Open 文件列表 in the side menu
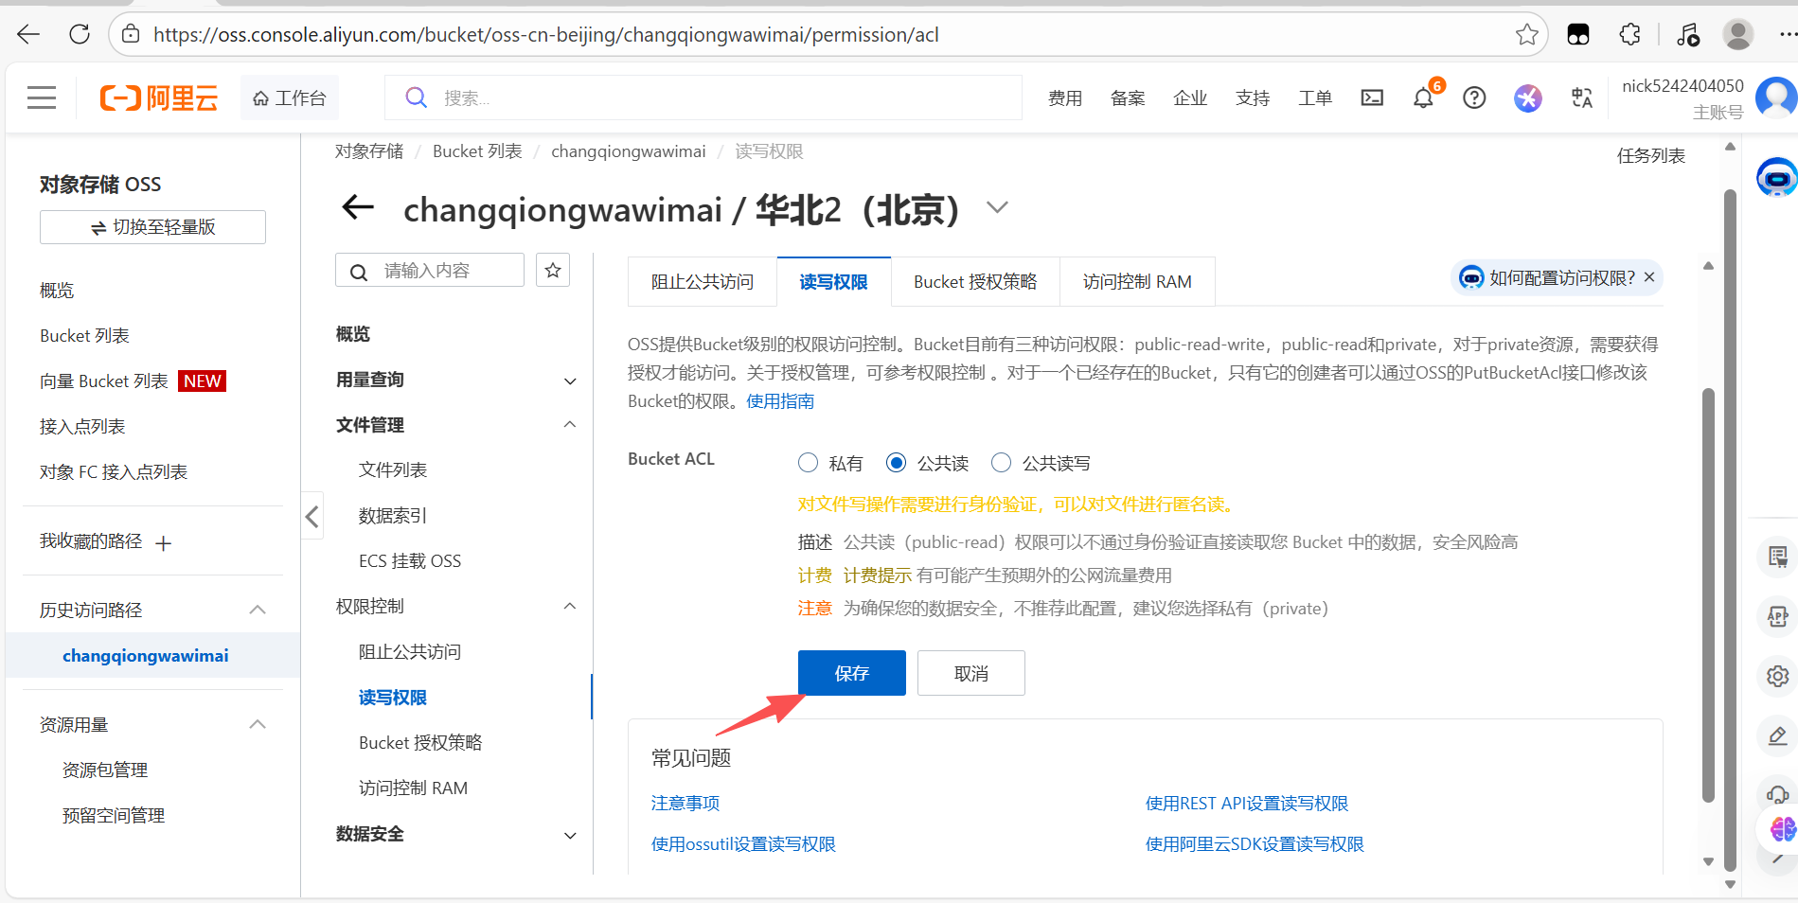Screen dimensions: 1798x903 click(x=393, y=470)
